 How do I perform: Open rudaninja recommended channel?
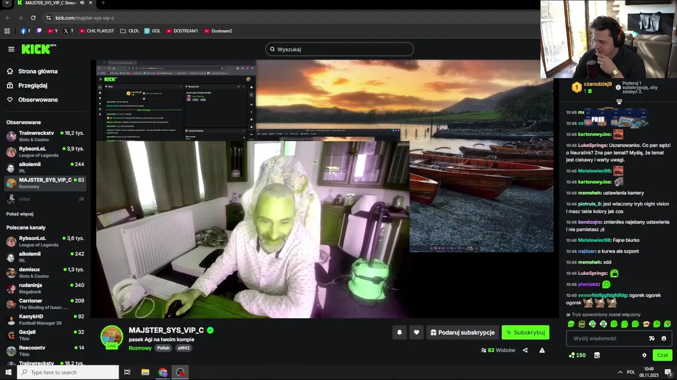(x=45, y=288)
